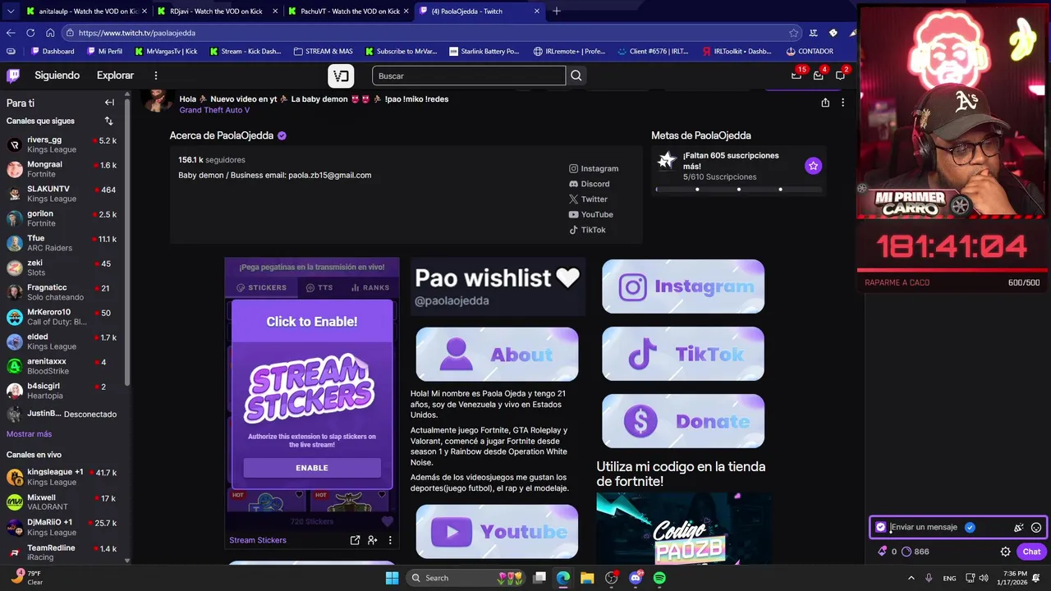Click the TikTok panel banner
This screenshot has width=1051, height=591.
tap(683, 354)
